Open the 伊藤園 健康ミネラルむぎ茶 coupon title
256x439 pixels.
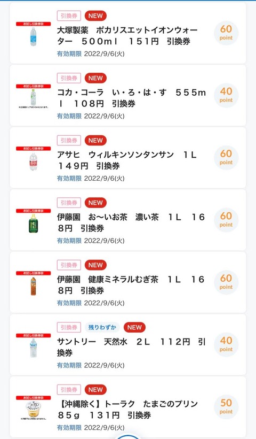(131, 284)
